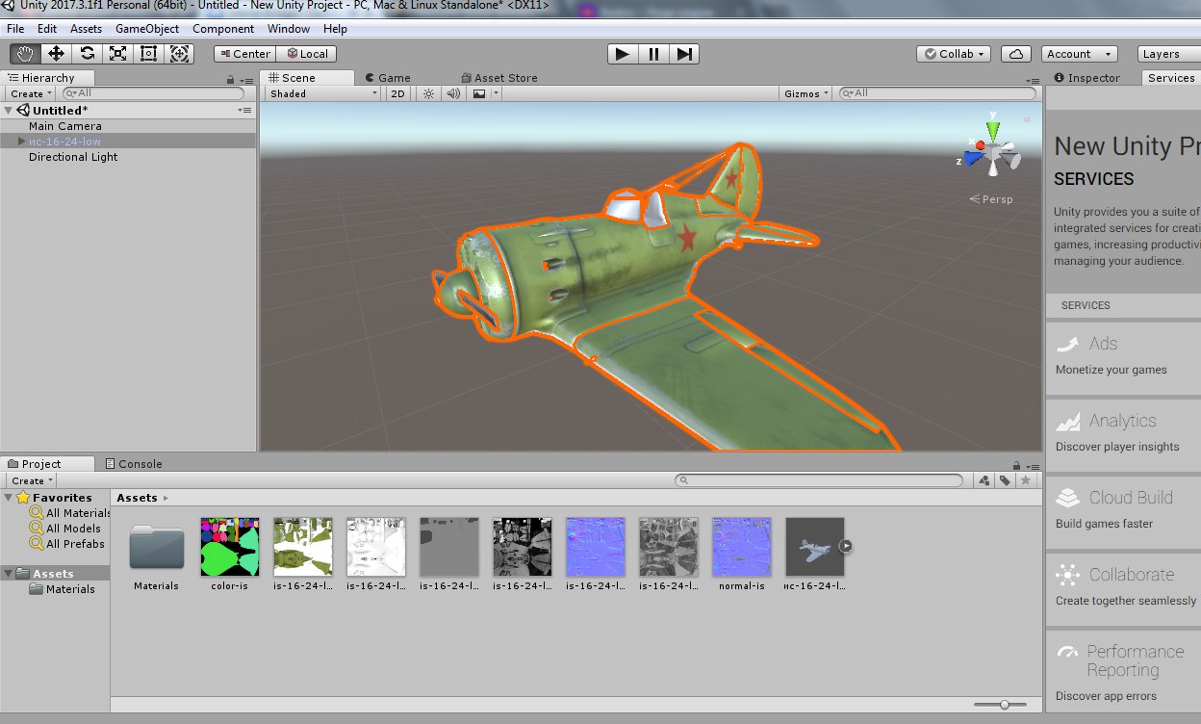Select the Hand tool in toolbar
Viewport: 1201px width, 724px height.
[x=26, y=54]
